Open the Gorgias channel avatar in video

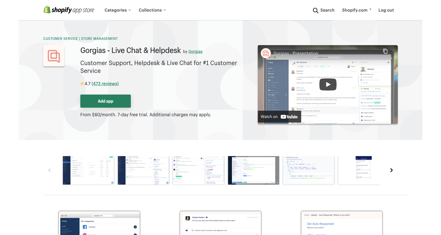pos(266,53)
